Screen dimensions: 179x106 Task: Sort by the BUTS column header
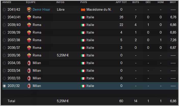[x=136, y=2]
